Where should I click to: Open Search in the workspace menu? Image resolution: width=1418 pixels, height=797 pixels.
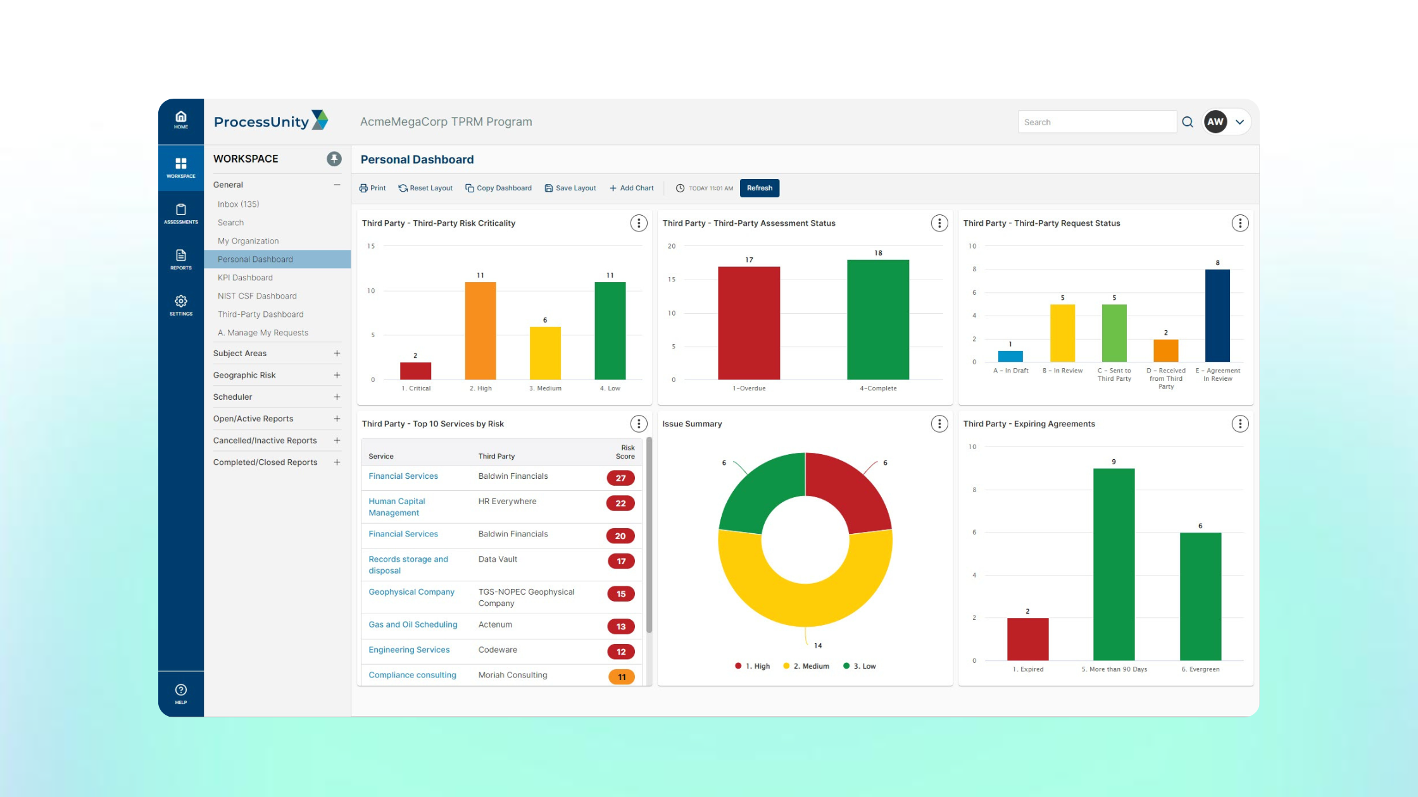277,223
